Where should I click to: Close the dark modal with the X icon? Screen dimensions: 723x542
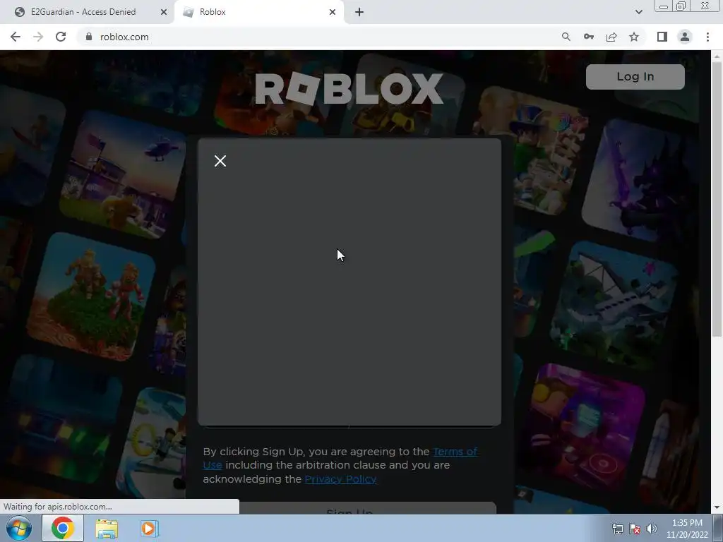pos(220,161)
